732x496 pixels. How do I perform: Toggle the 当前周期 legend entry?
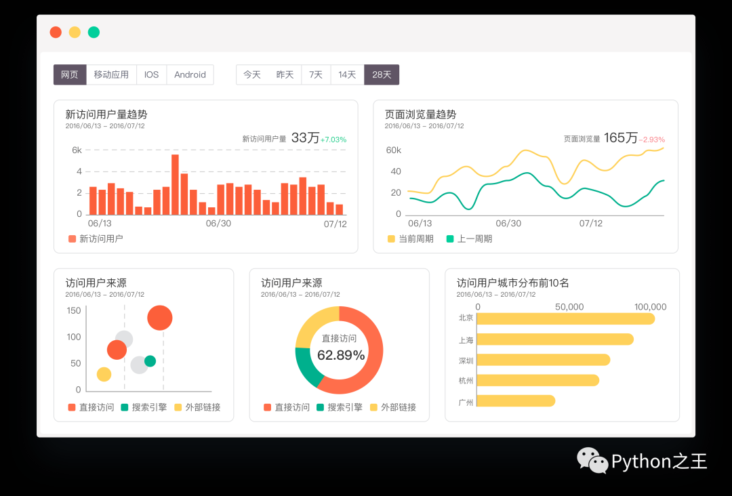410,239
